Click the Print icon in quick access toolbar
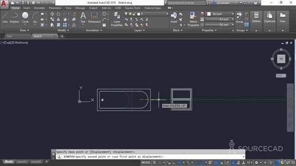The height and width of the screenshot is (166, 296). click(x=33, y=3)
